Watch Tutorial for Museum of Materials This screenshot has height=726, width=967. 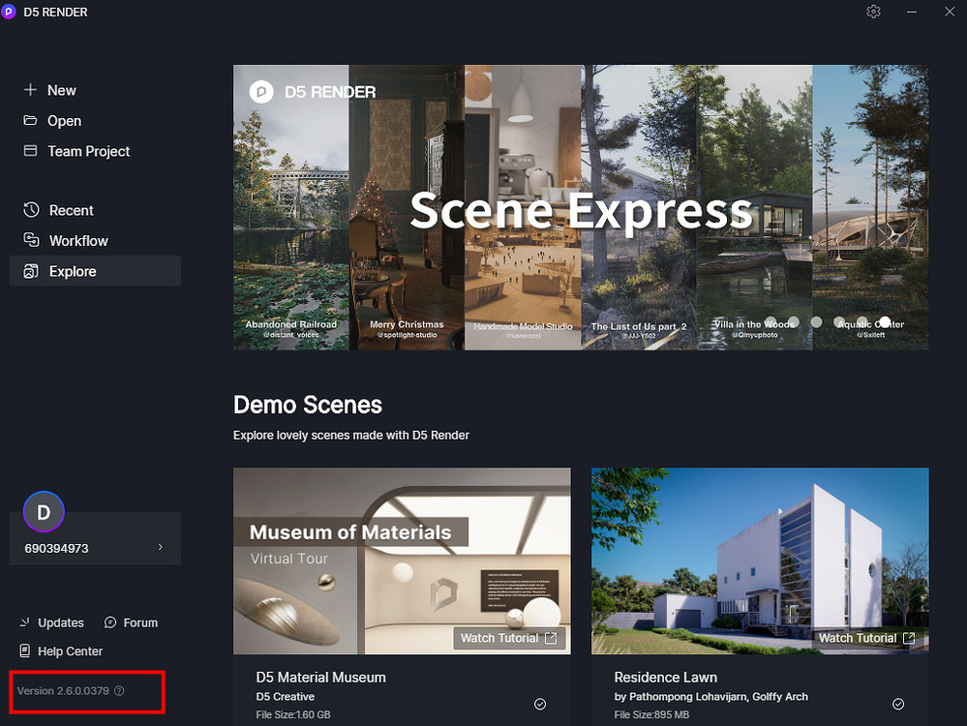click(509, 638)
